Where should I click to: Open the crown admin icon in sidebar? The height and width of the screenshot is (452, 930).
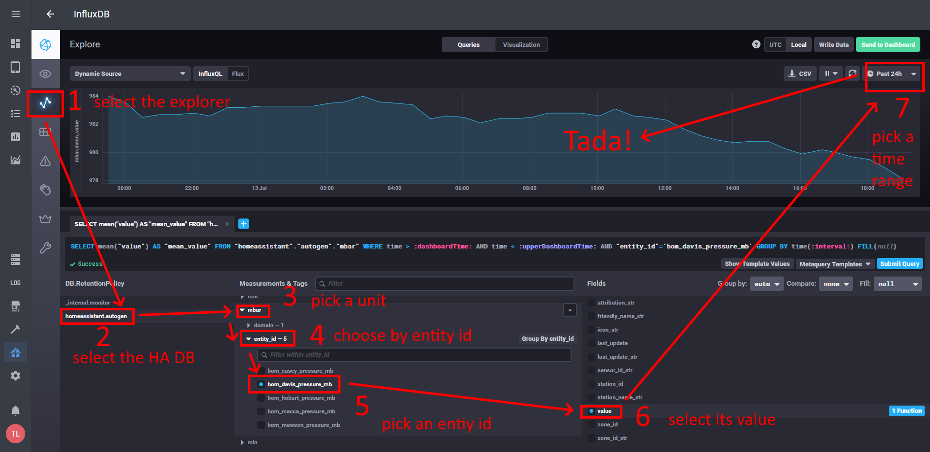click(46, 219)
